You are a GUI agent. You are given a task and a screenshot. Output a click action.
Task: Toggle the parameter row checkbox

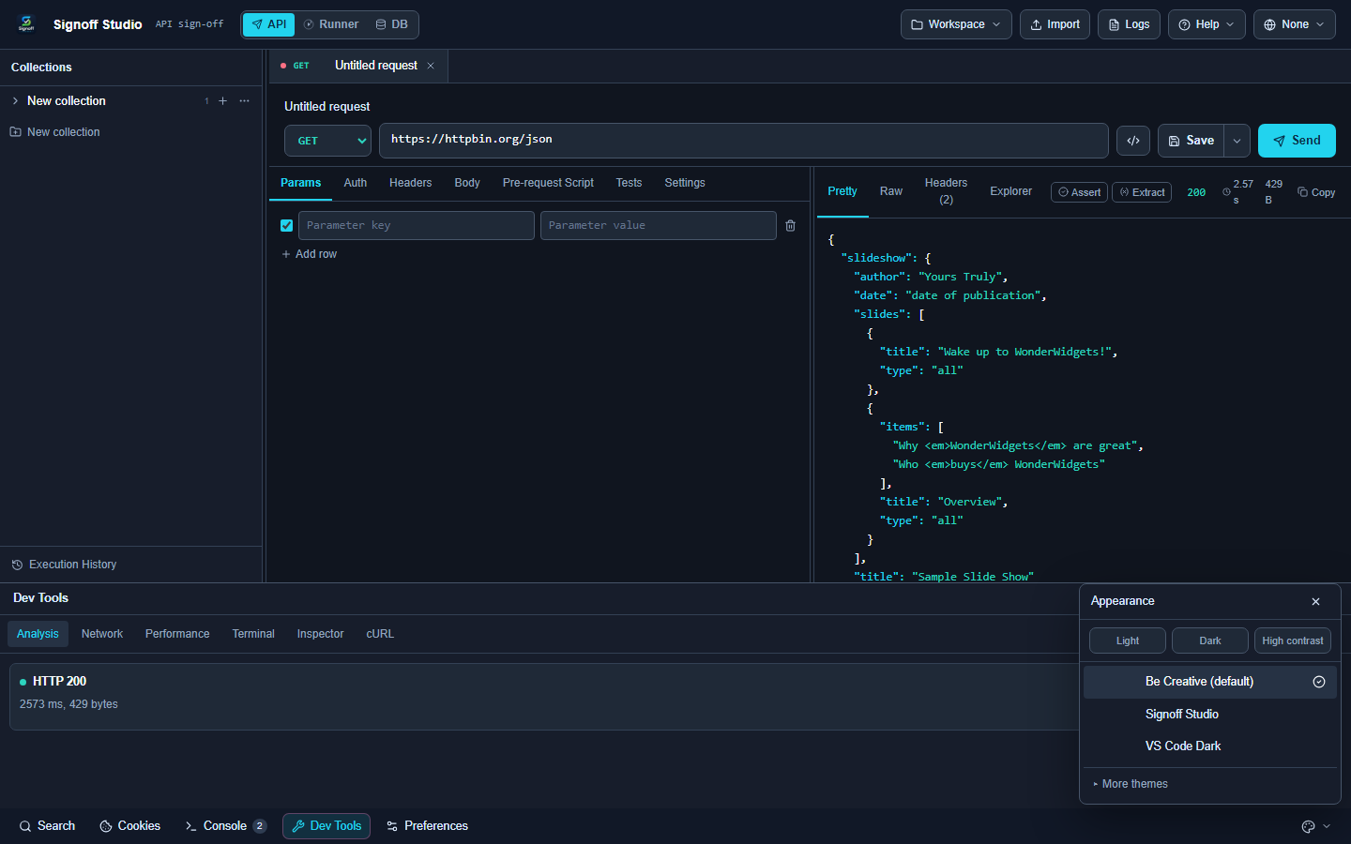pyautogui.click(x=287, y=226)
